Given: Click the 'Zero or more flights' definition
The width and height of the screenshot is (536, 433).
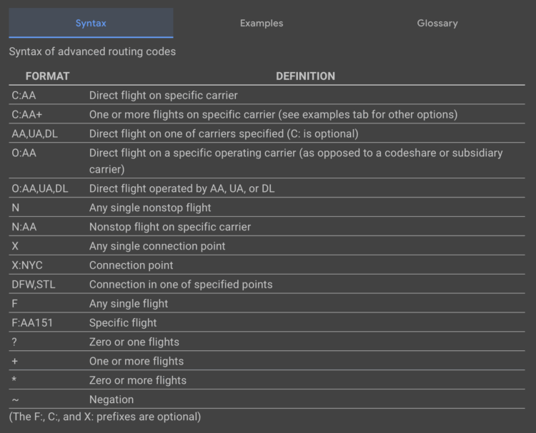Looking at the screenshot, I should [x=137, y=380].
